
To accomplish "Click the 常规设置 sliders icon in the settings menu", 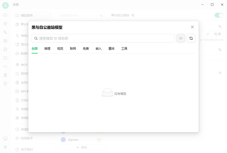I will pyautogui.click(x=17, y=36).
